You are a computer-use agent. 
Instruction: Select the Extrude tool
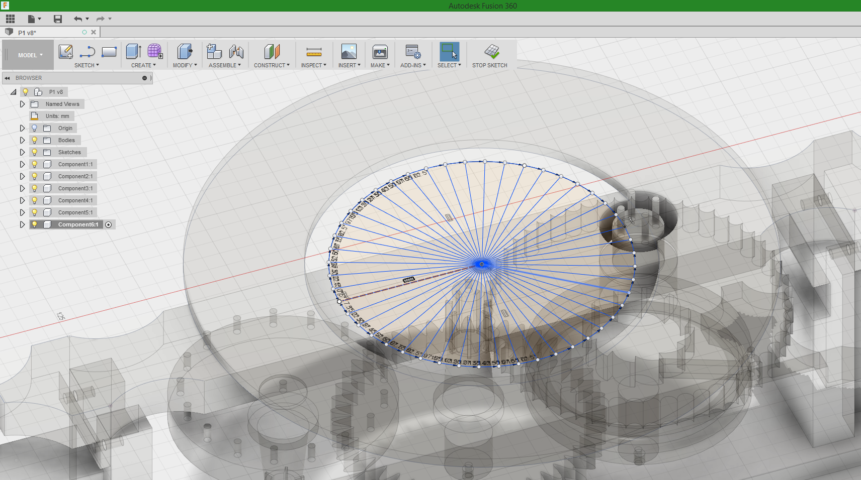(133, 52)
